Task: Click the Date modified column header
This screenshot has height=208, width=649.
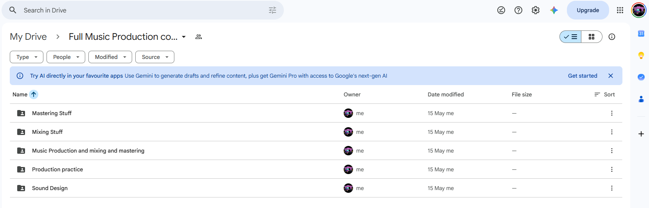Action: 446,94
